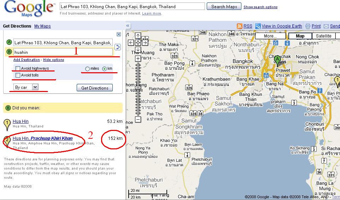Image resolution: width=340 pixels, height=200 pixels.
Task: Click yellow marker 1 beside Hua Hin result
Action: click(x=7, y=125)
